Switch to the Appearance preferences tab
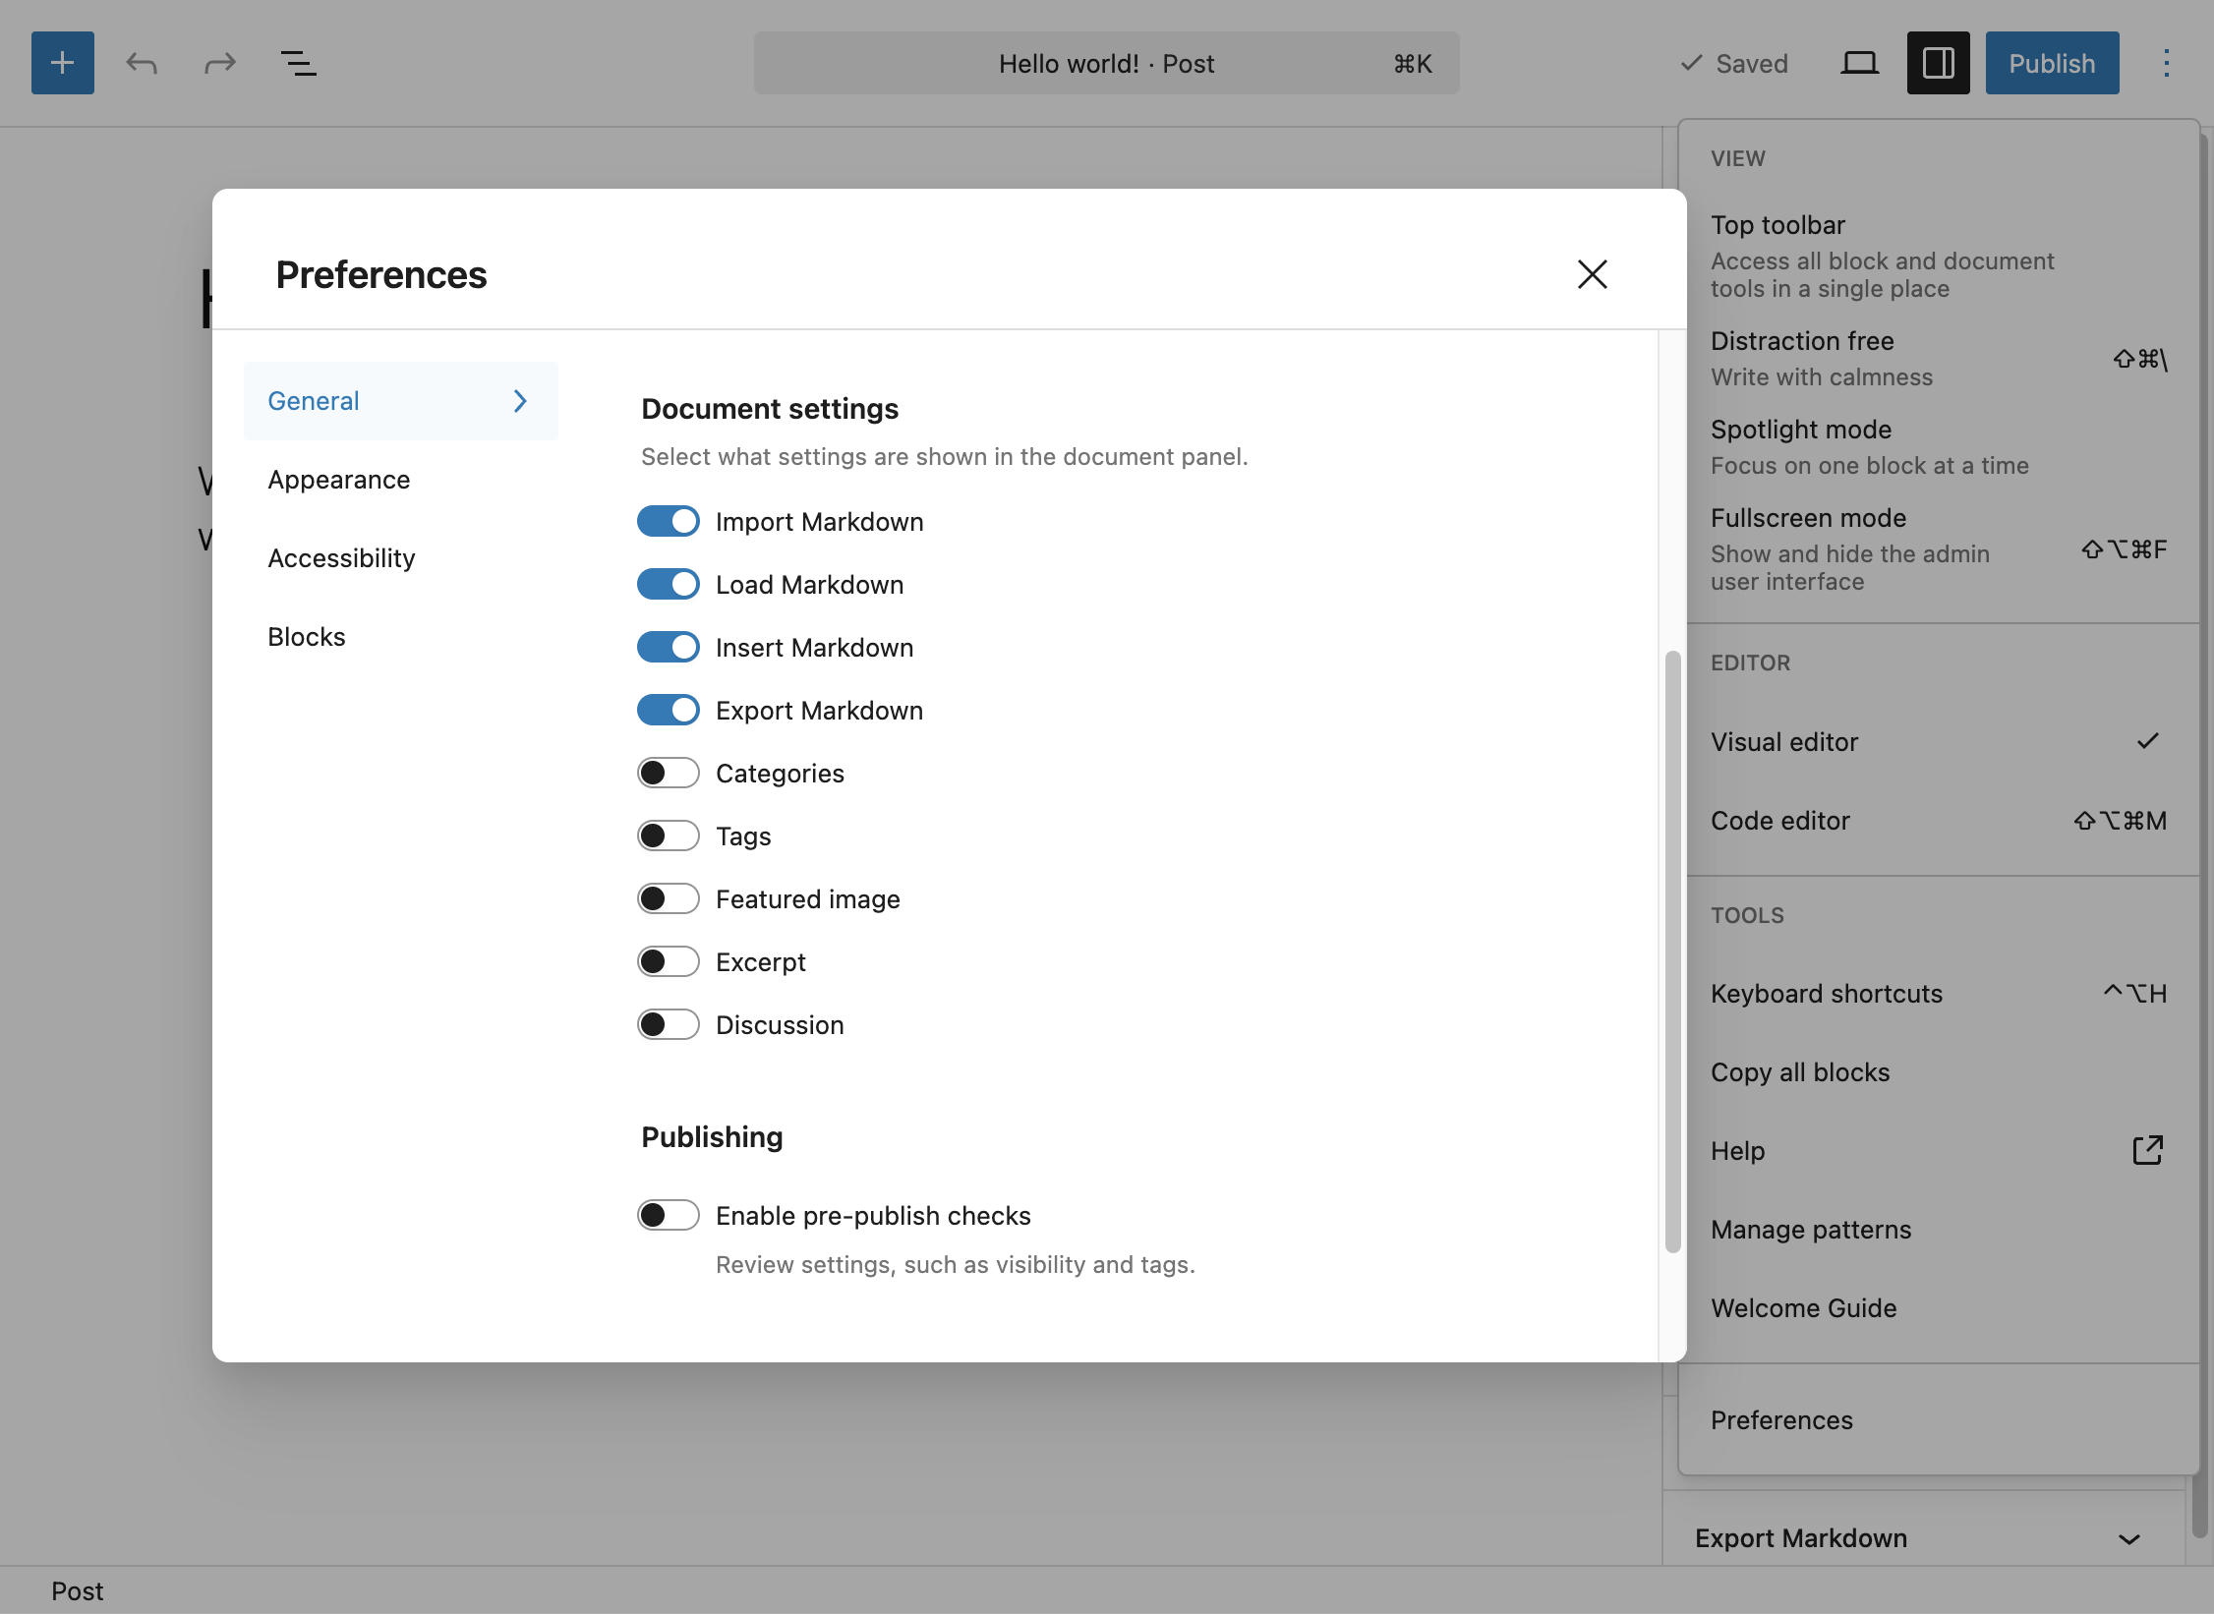 coord(338,480)
